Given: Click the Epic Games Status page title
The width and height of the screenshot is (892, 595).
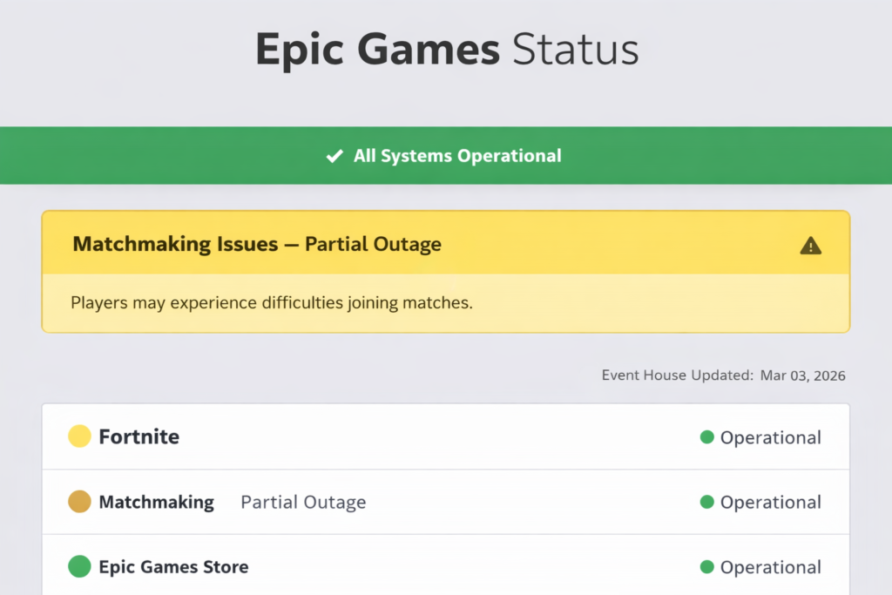Looking at the screenshot, I should tap(446, 50).
